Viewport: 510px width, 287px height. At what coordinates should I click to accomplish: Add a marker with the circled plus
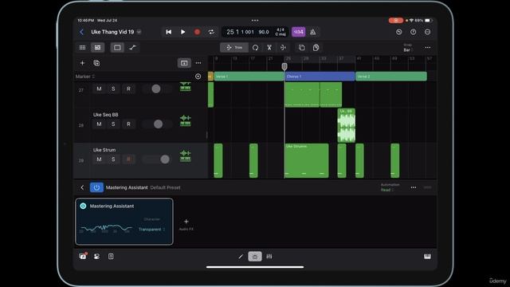tap(198, 77)
